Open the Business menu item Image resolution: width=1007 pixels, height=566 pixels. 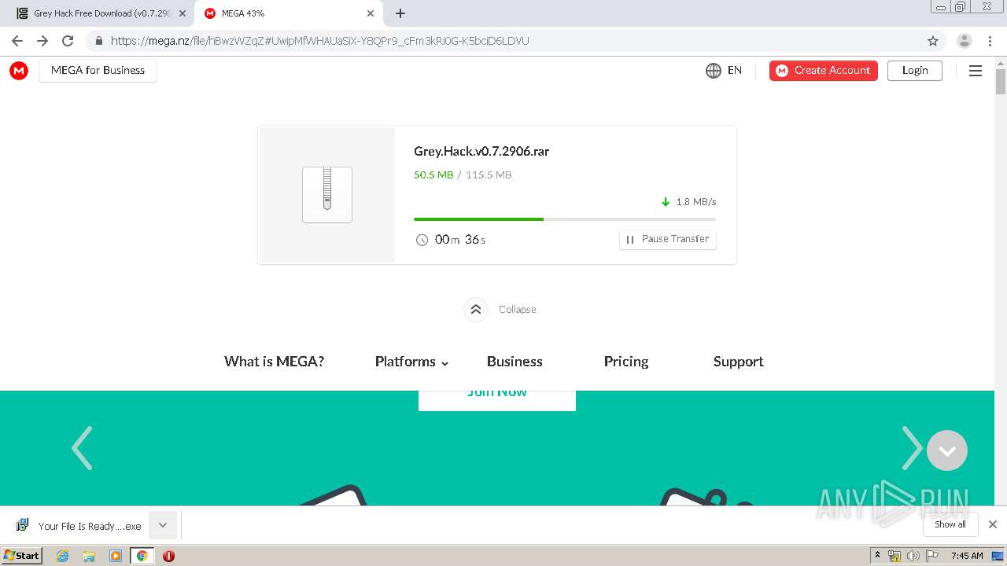(x=515, y=362)
